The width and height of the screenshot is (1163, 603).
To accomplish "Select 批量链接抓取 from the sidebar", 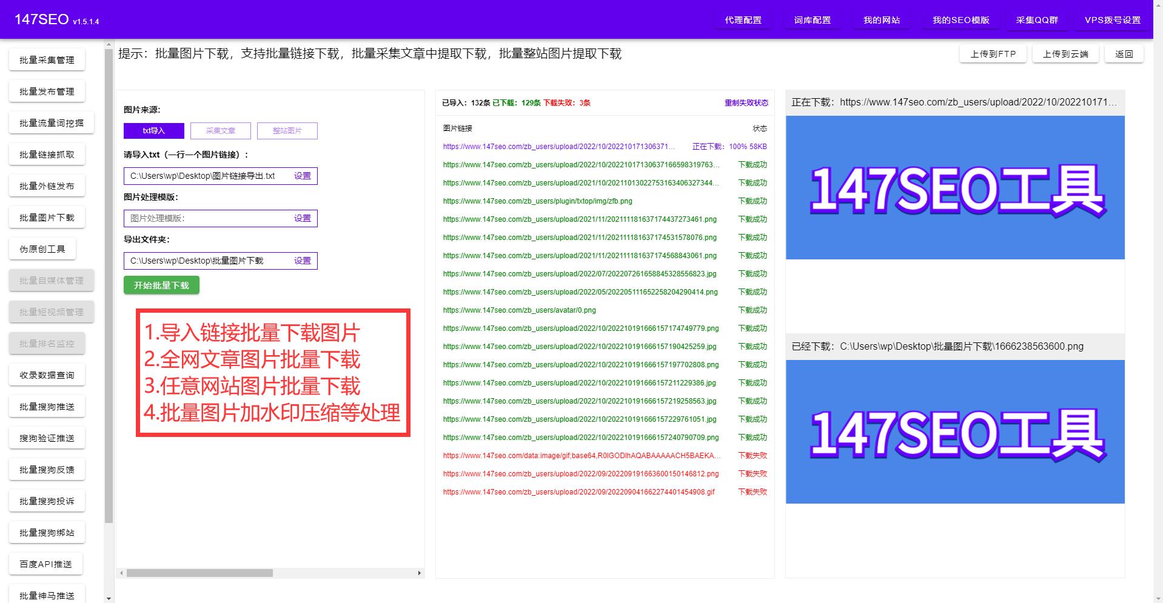I will pyautogui.click(x=47, y=154).
